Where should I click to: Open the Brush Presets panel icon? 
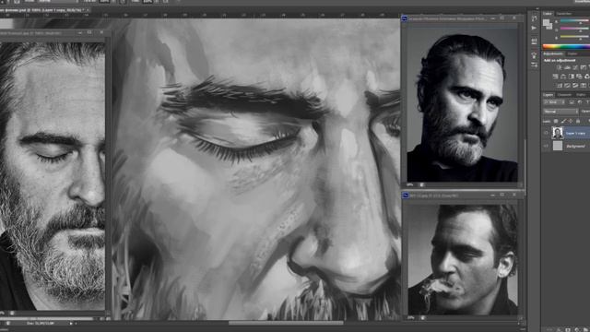pos(534,41)
